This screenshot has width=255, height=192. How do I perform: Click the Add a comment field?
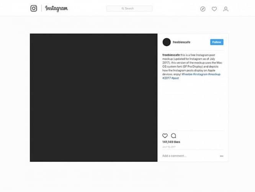[190, 156]
